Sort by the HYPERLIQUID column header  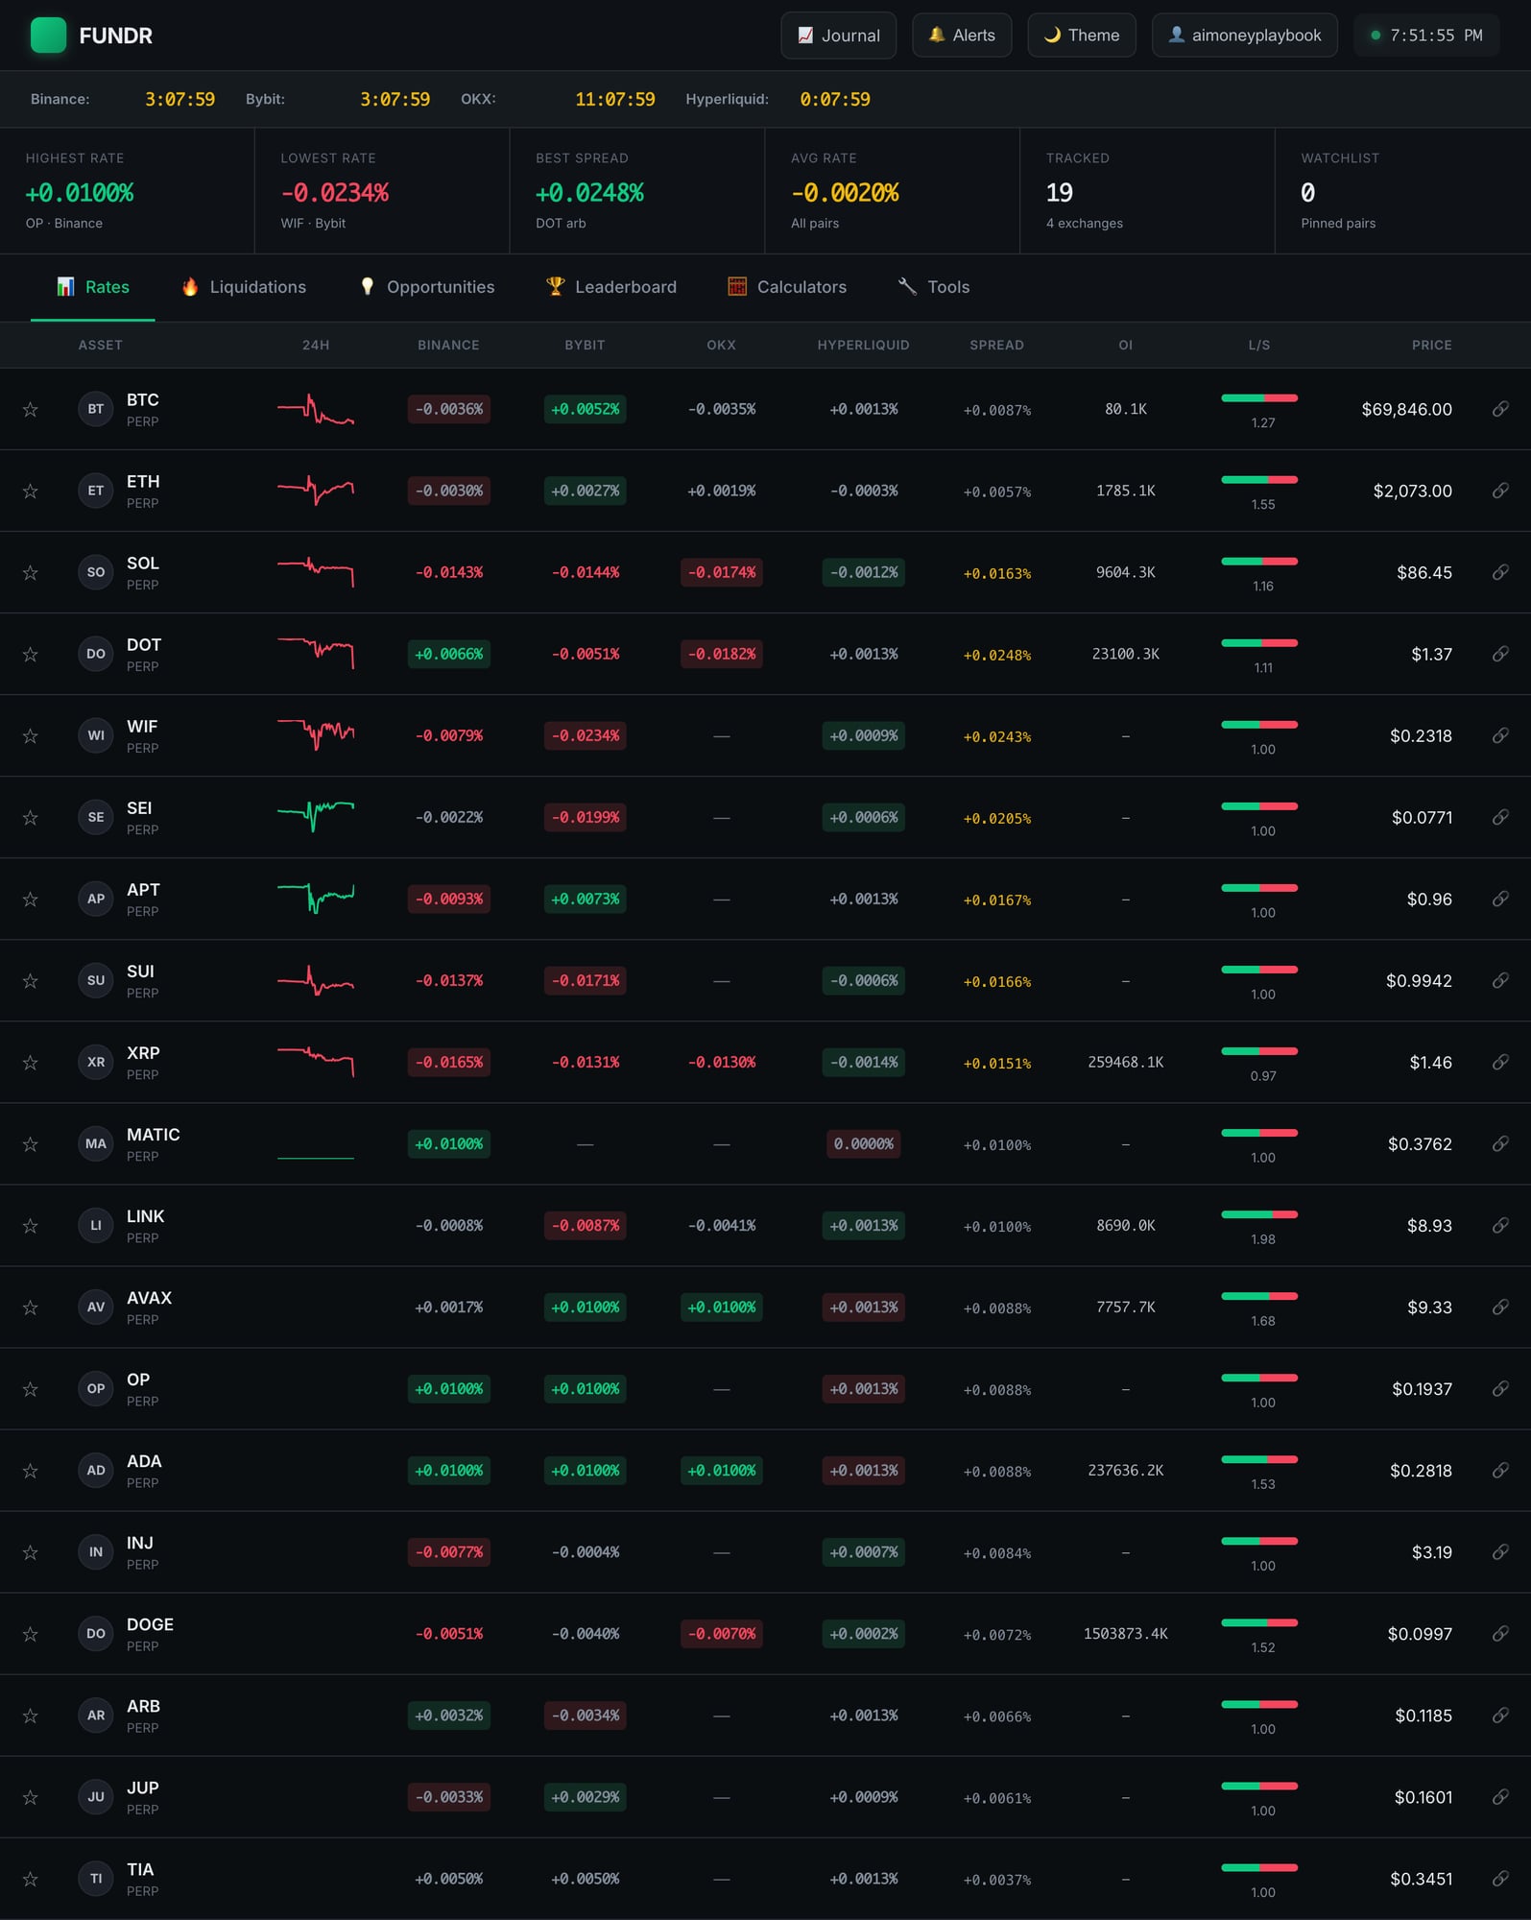(863, 345)
